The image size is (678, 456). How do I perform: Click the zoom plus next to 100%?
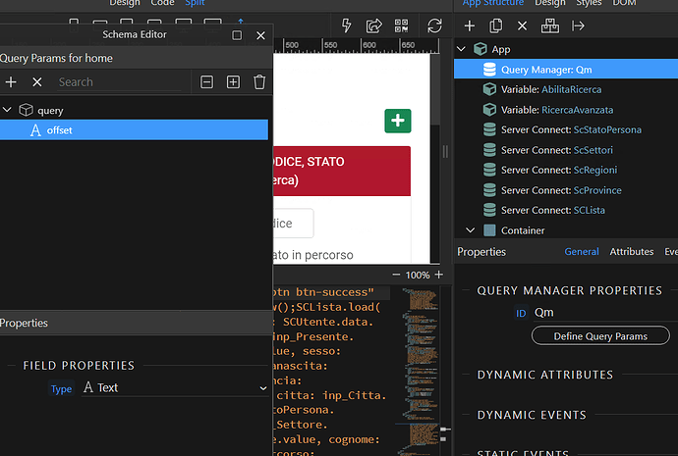coord(439,275)
